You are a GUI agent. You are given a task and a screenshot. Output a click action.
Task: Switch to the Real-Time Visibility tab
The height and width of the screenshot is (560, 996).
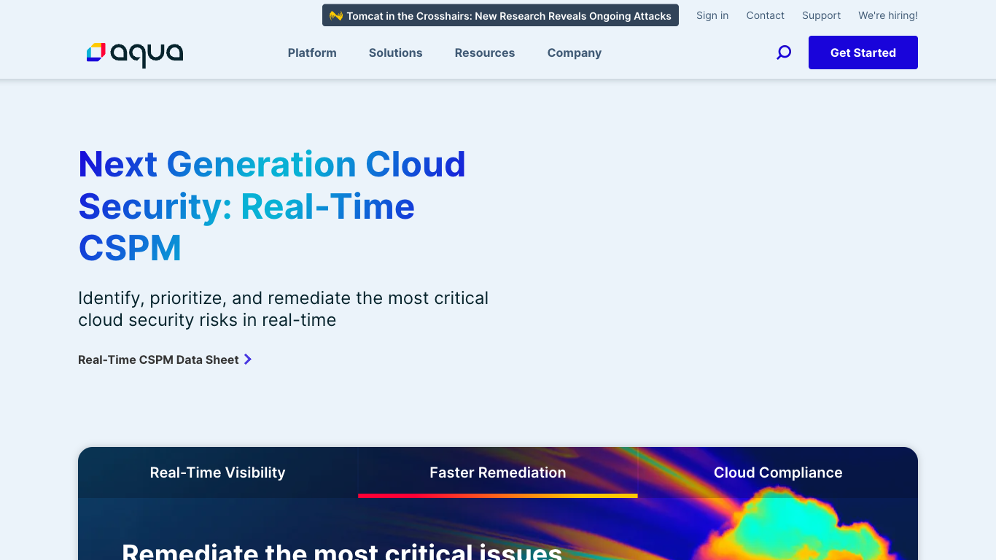[x=217, y=472]
